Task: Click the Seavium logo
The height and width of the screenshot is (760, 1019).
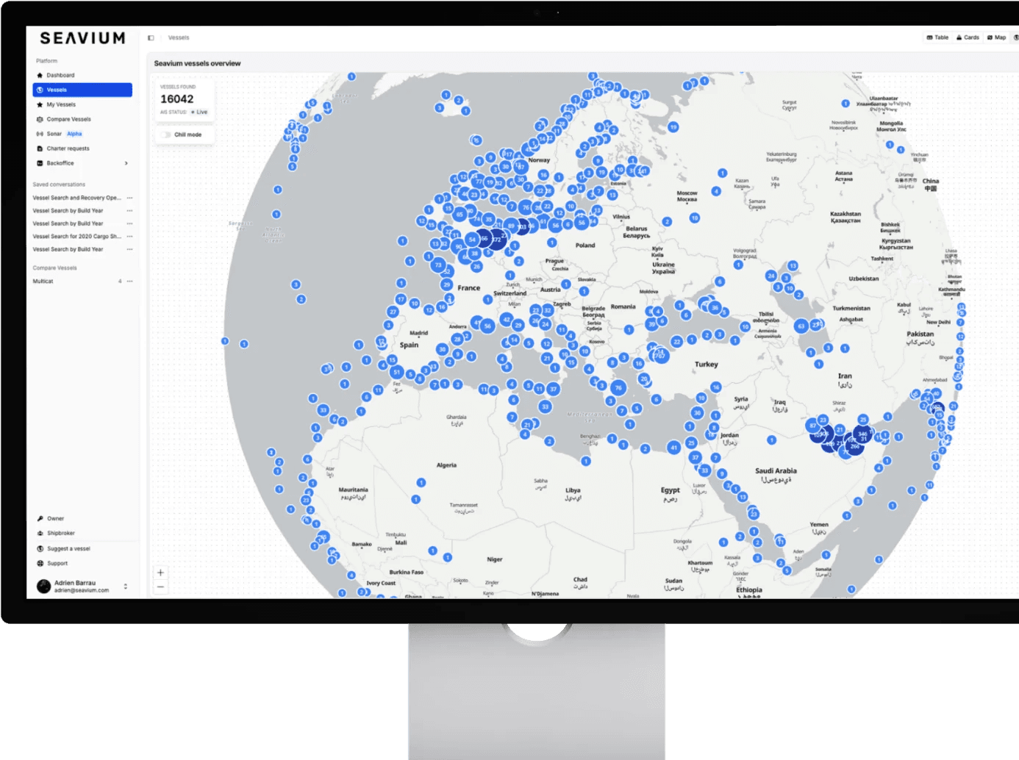Action: 82,38
